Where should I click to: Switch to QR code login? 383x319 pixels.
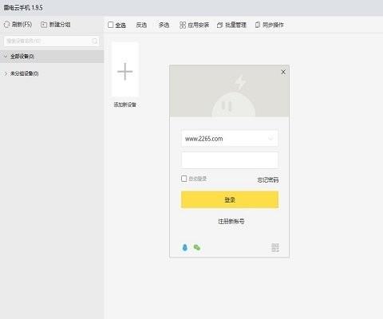pos(275,248)
